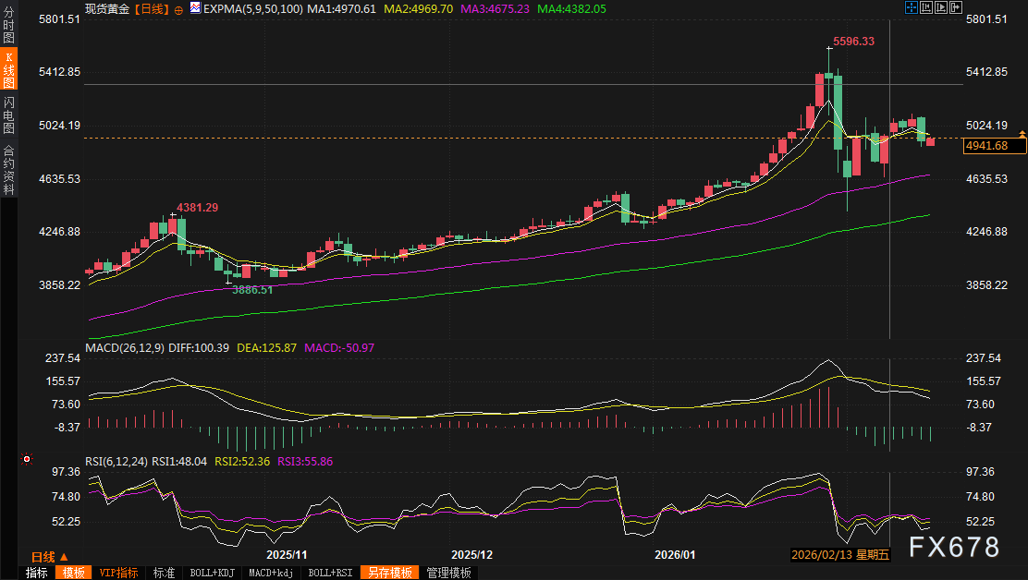Open the 闪电图 chart view

point(7,117)
